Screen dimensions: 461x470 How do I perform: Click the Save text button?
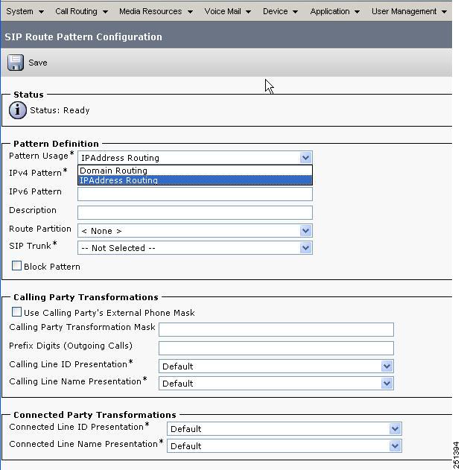coord(38,63)
